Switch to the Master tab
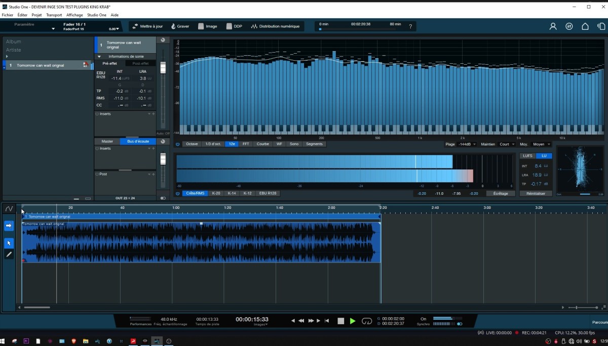Viewport: 608px width, 346px height. tap(107, 141)
